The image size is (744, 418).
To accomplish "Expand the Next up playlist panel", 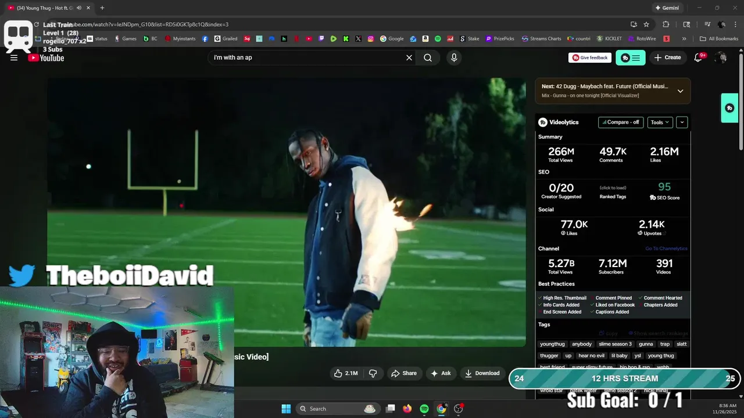I will tap(680, 91).
